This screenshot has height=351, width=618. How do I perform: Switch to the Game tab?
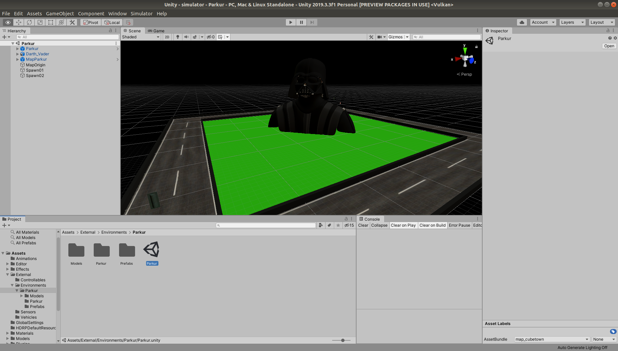(156, 31)
